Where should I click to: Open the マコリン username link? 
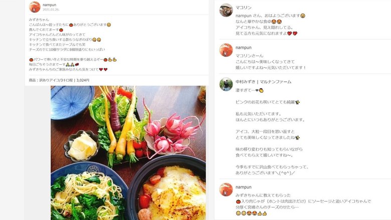pos(244,8)
